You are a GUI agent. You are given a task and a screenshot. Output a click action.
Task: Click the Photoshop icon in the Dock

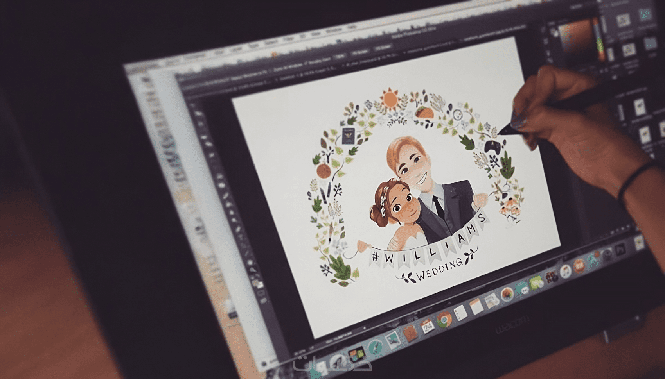pos(620,250)
